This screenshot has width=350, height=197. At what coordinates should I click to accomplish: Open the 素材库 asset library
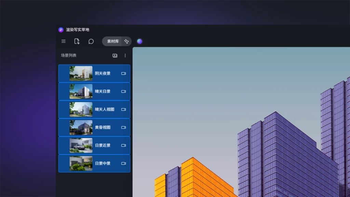[x=112, y=41]
